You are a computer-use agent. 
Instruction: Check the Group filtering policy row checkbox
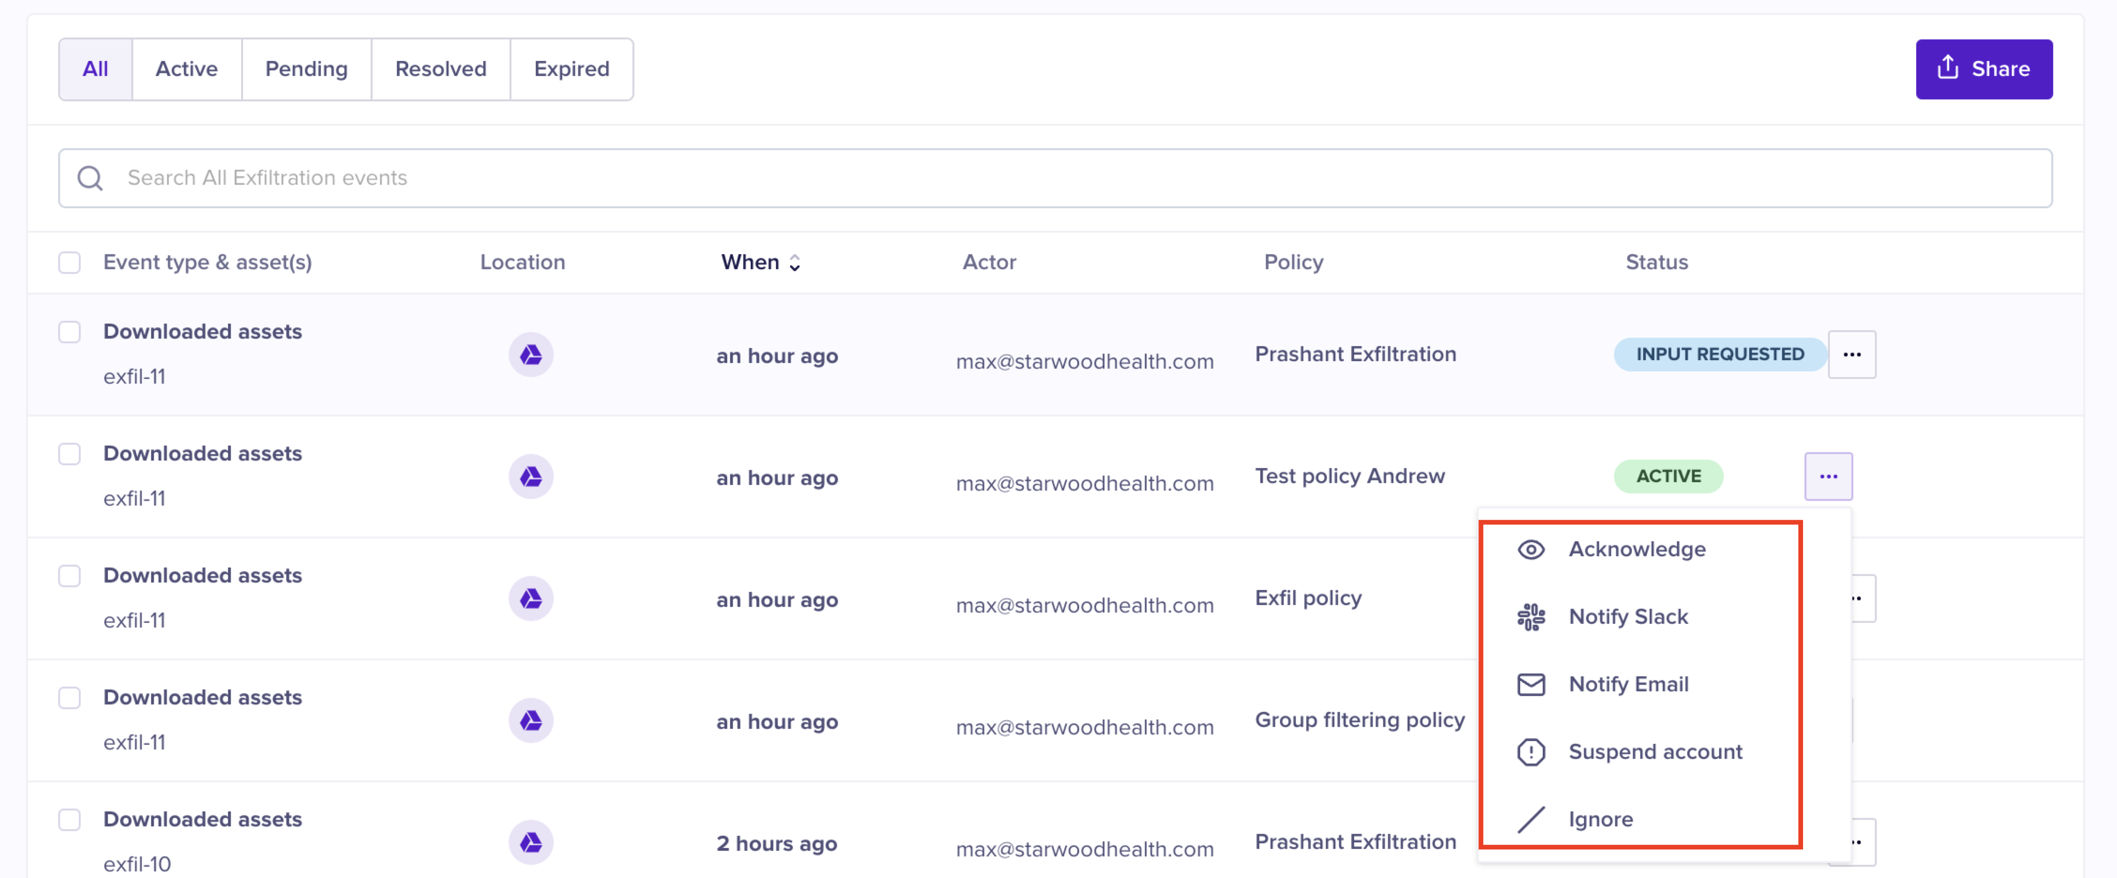(70, 697)
